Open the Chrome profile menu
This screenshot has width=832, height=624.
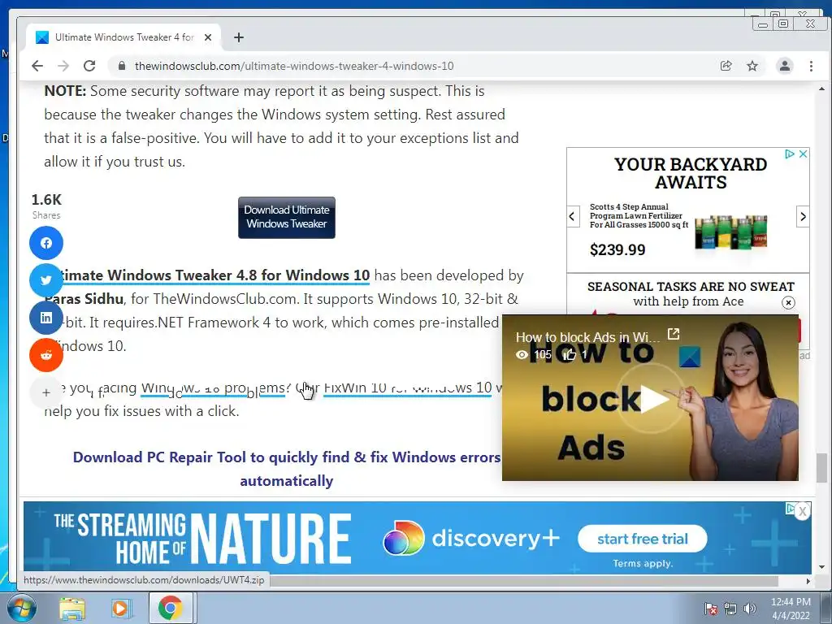coord(785,66)
